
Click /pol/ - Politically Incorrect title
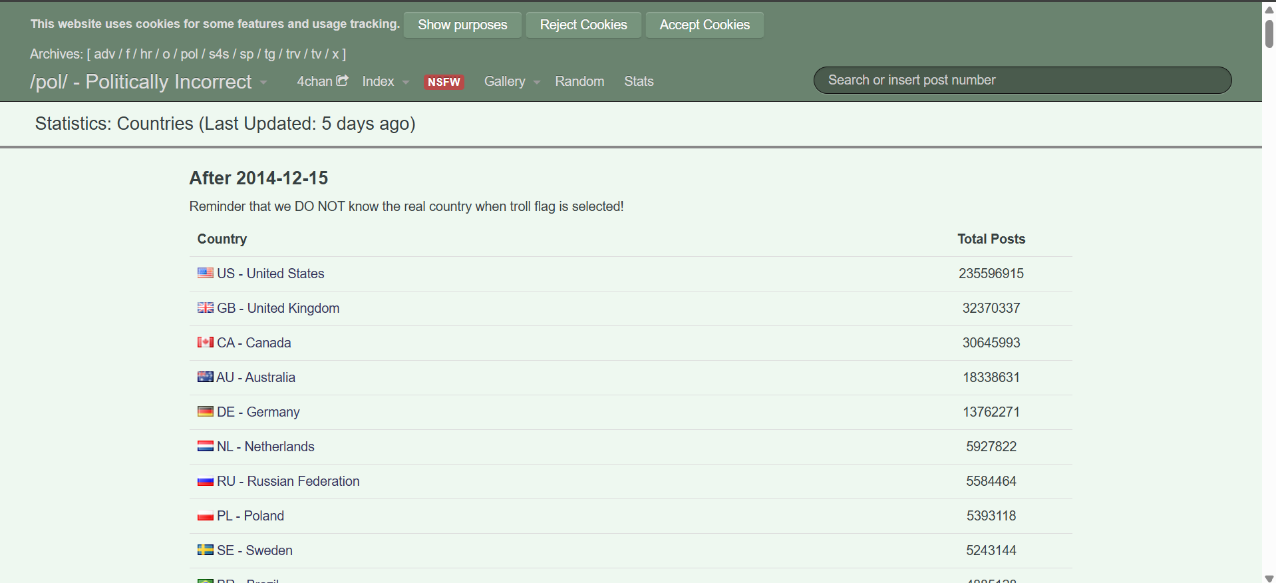point(141,82)
